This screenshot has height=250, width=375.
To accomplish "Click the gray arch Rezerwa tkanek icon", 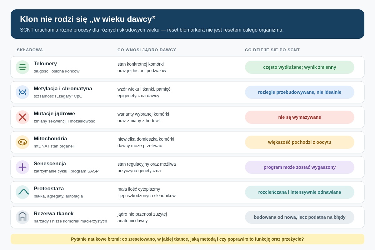I will pyautogui.click(x=22, y=217).
